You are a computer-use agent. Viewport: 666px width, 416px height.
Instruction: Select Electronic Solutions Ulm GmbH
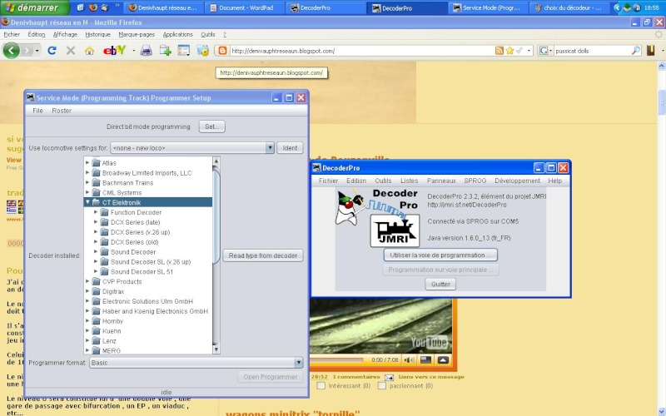click(x=147, y=301)
